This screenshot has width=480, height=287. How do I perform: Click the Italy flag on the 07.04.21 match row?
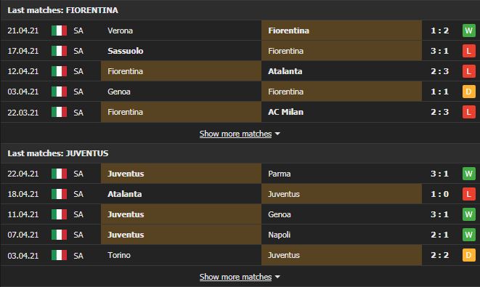point(59,235)
